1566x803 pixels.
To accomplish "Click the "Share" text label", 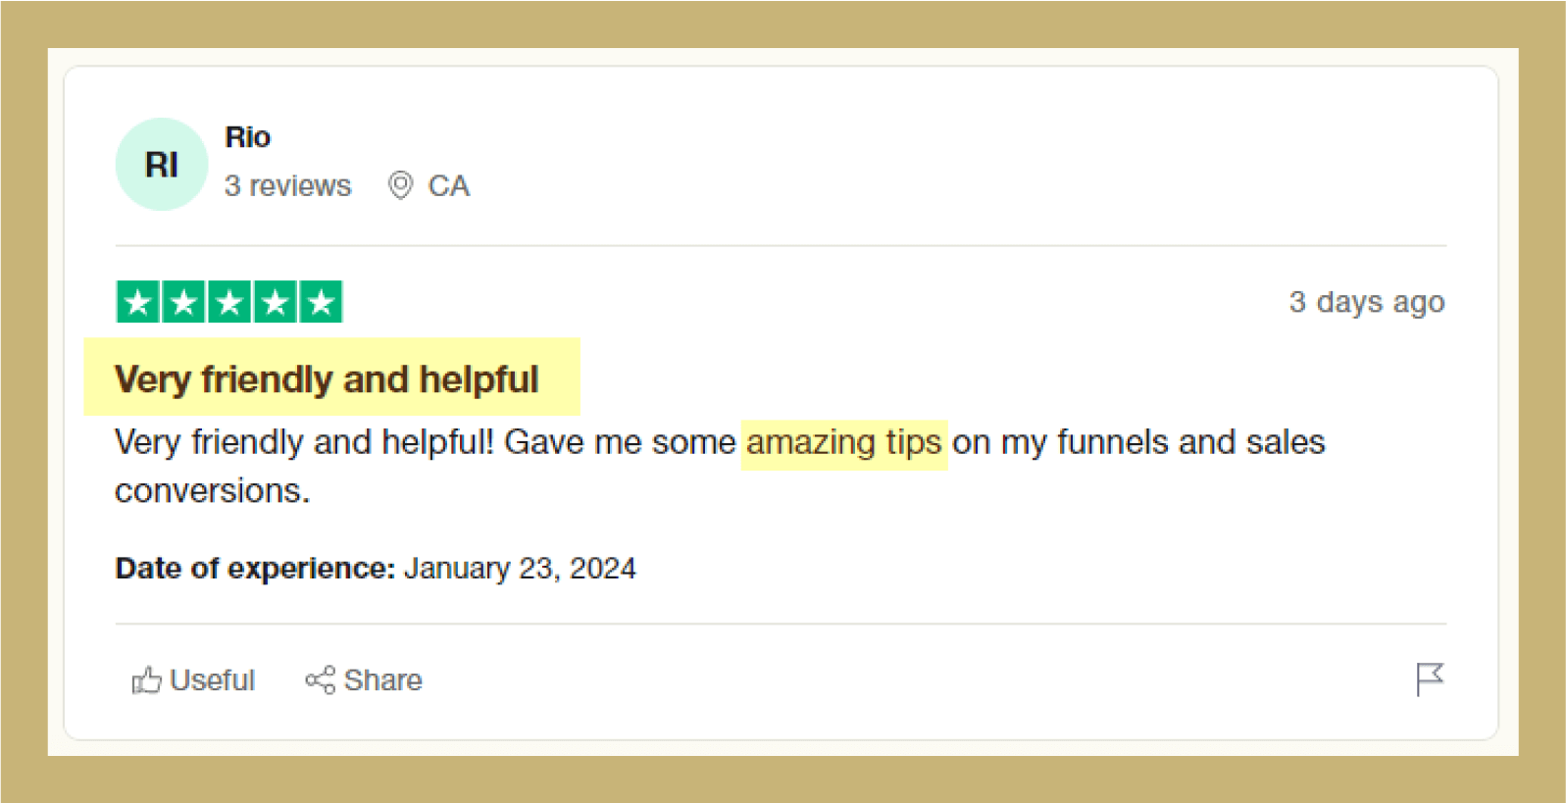I will 383,679.
